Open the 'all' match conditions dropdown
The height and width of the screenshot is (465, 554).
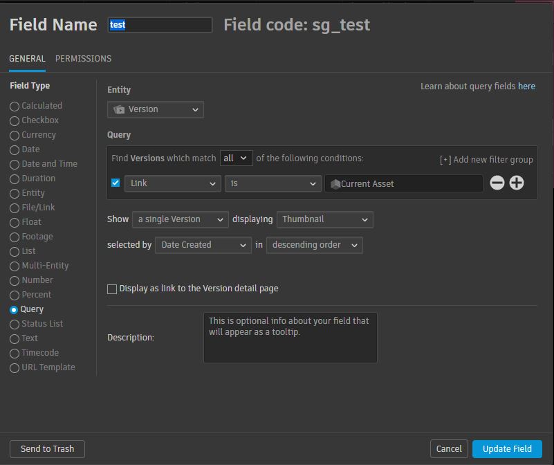236,158
